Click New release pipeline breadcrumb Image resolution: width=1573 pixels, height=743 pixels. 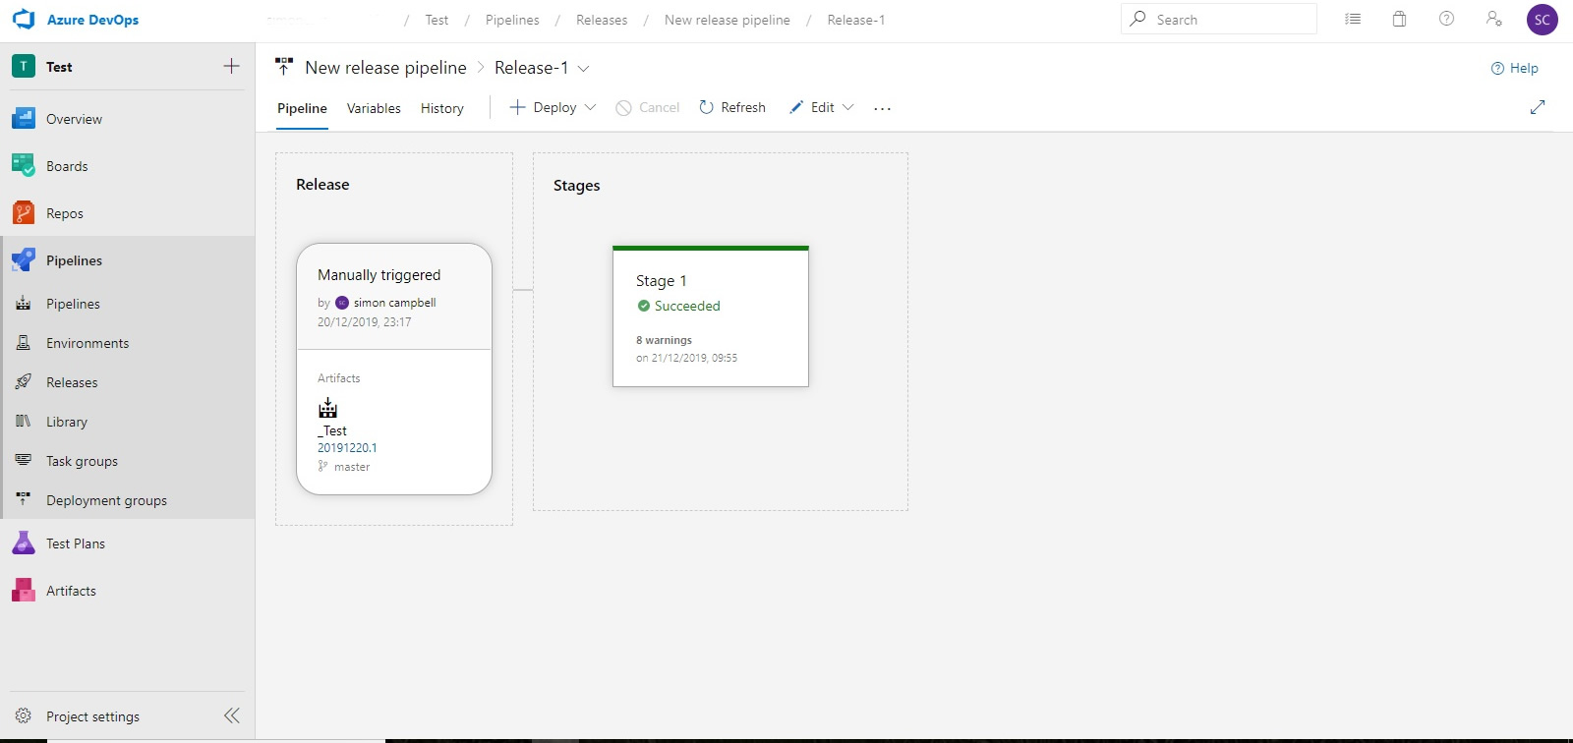[728, 20]
